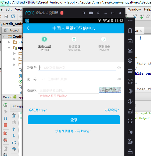This screenshot has width=151, height=156.
Task: Clear console with trash icon
Action: click(14, 116)
